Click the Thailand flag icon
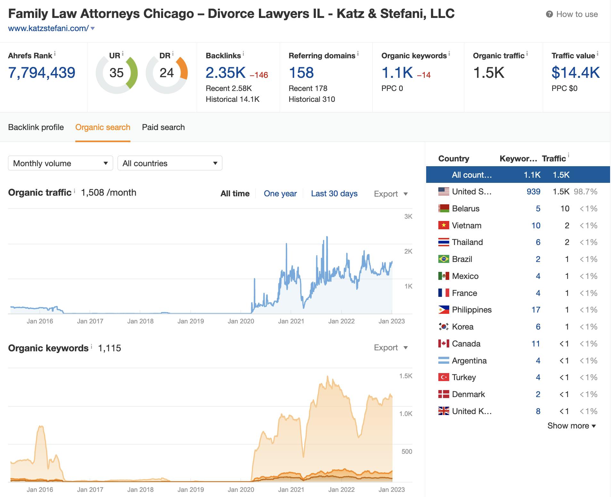 [444, 242]
